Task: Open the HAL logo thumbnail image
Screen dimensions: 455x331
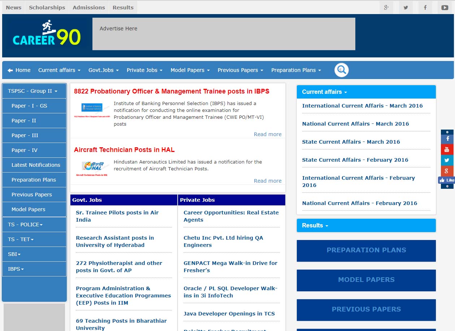Action: tap(92, 168)
